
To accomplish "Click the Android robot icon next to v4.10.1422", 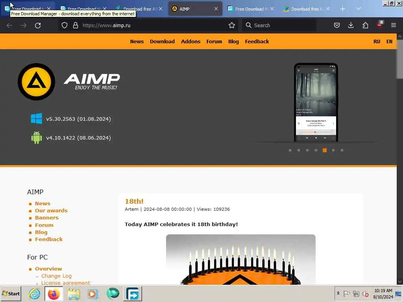I will (37, 138).
